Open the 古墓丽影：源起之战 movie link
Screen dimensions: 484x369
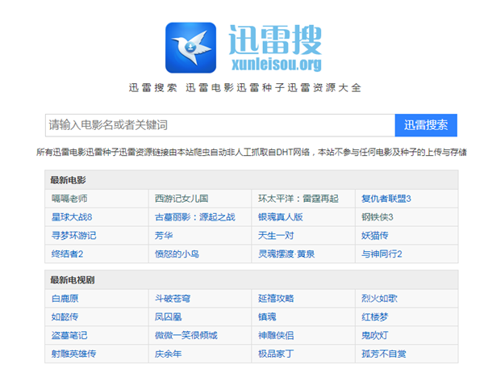(x=194, y=217)
